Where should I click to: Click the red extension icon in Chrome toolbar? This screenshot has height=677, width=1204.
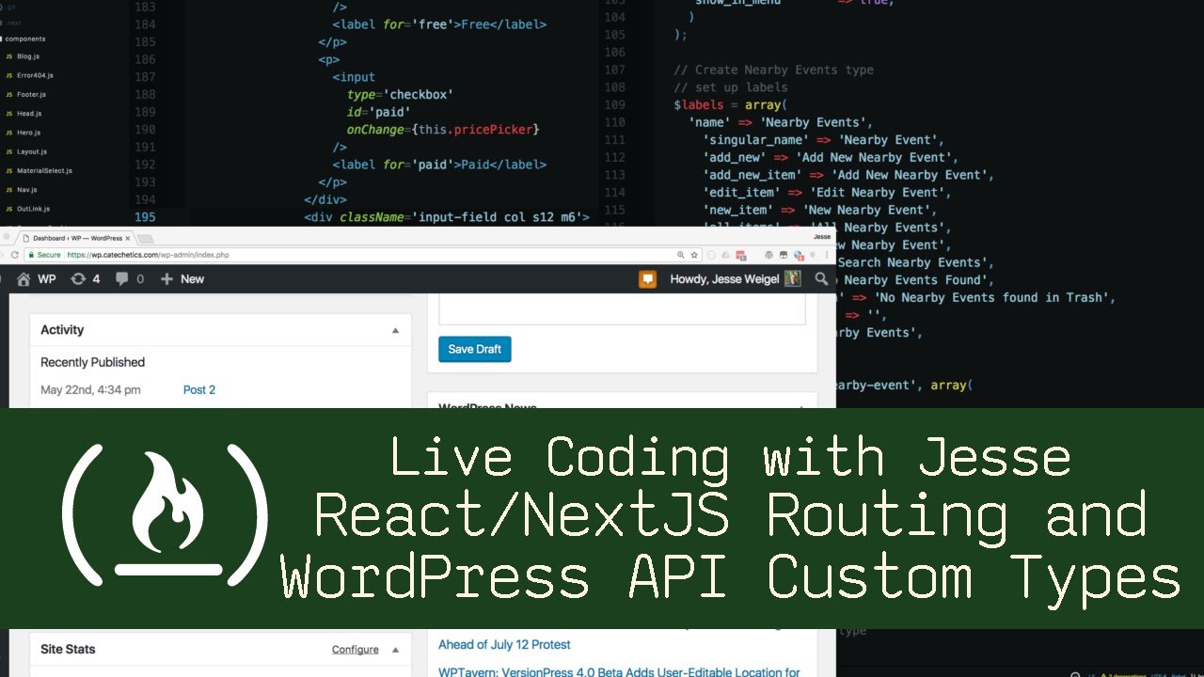[741, 255]
